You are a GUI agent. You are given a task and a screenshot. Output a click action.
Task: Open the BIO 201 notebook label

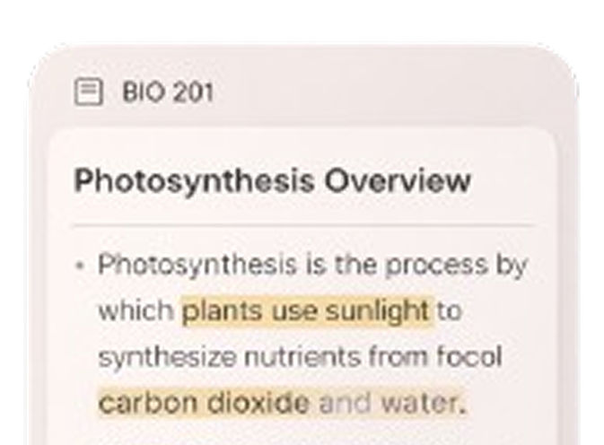coord(168,92)
